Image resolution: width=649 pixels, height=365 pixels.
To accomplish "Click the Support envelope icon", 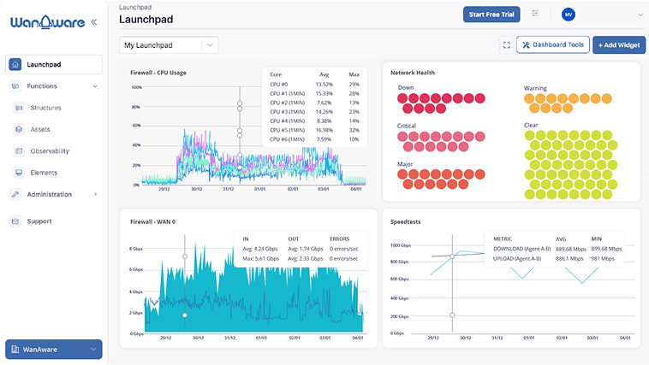I will point(15,221).
